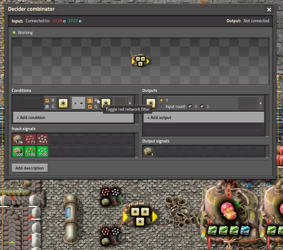Image resolution: width=283 pixels, height=250 pixels.
Task: Click green input signal 500
Action: (x=18, y=151)
